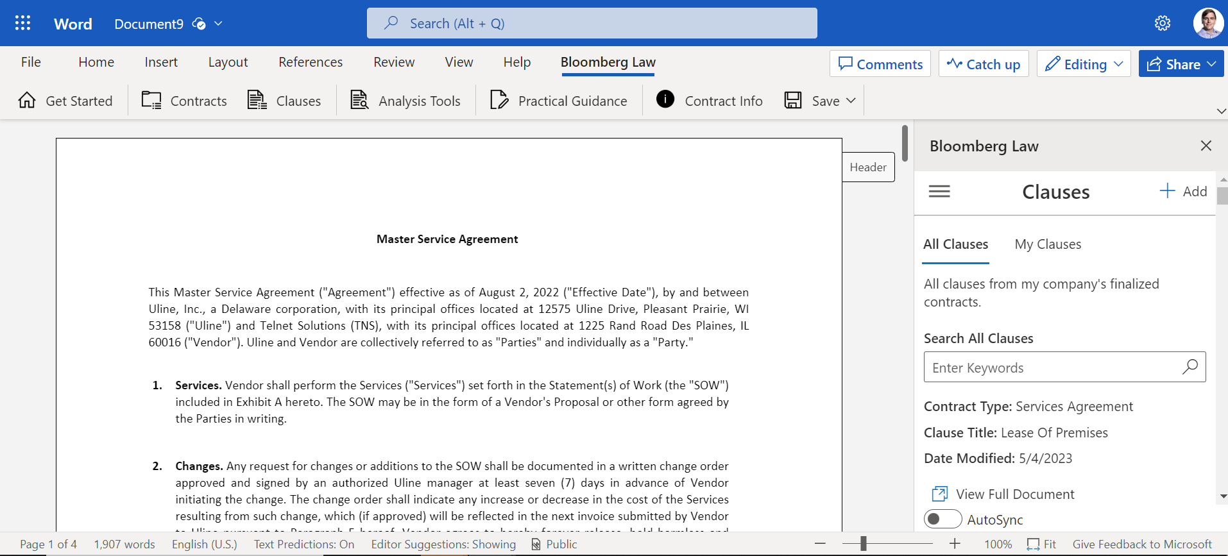This screenshot has width=1228, height=556.
Task: Click the panel scrollbar down arrow
Action: click(1223, 496)
